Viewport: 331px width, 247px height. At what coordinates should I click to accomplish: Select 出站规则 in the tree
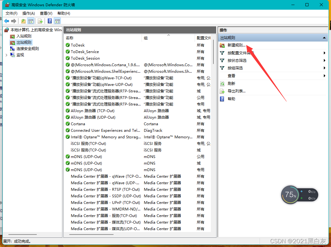coord(24,42)
